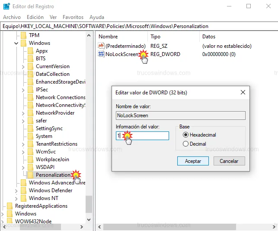Click the Windows Defender folder icon

point(23,190)
